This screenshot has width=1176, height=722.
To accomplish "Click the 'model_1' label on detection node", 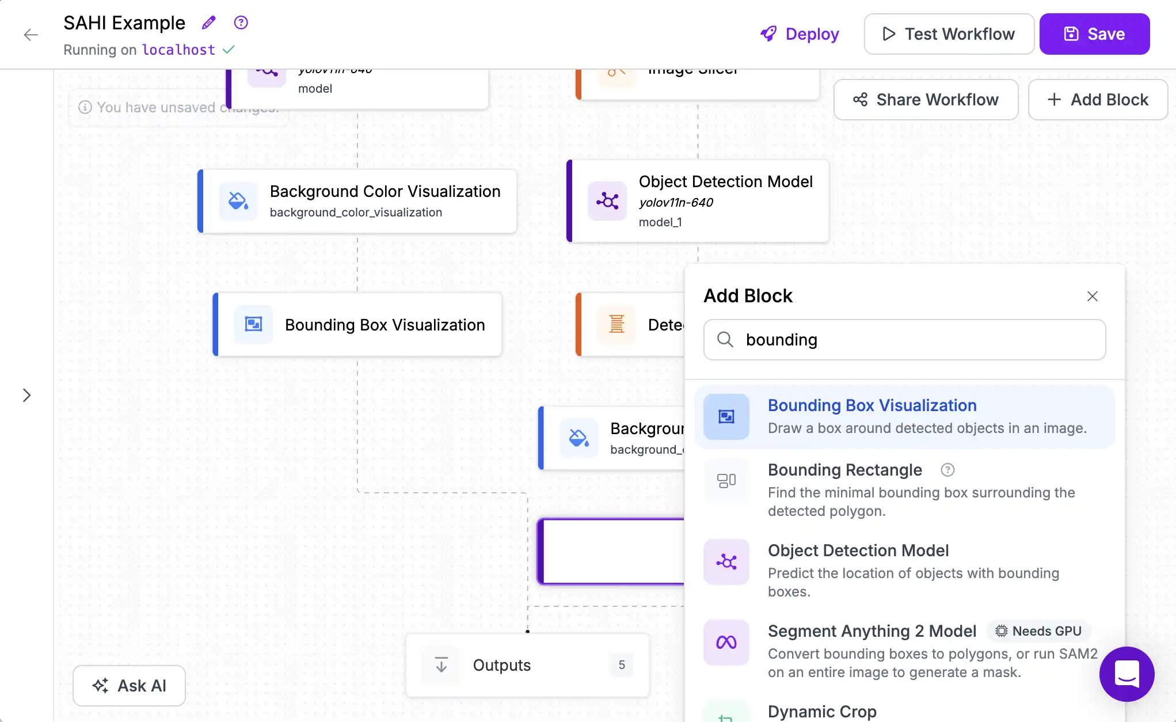I will click(660, 222).
